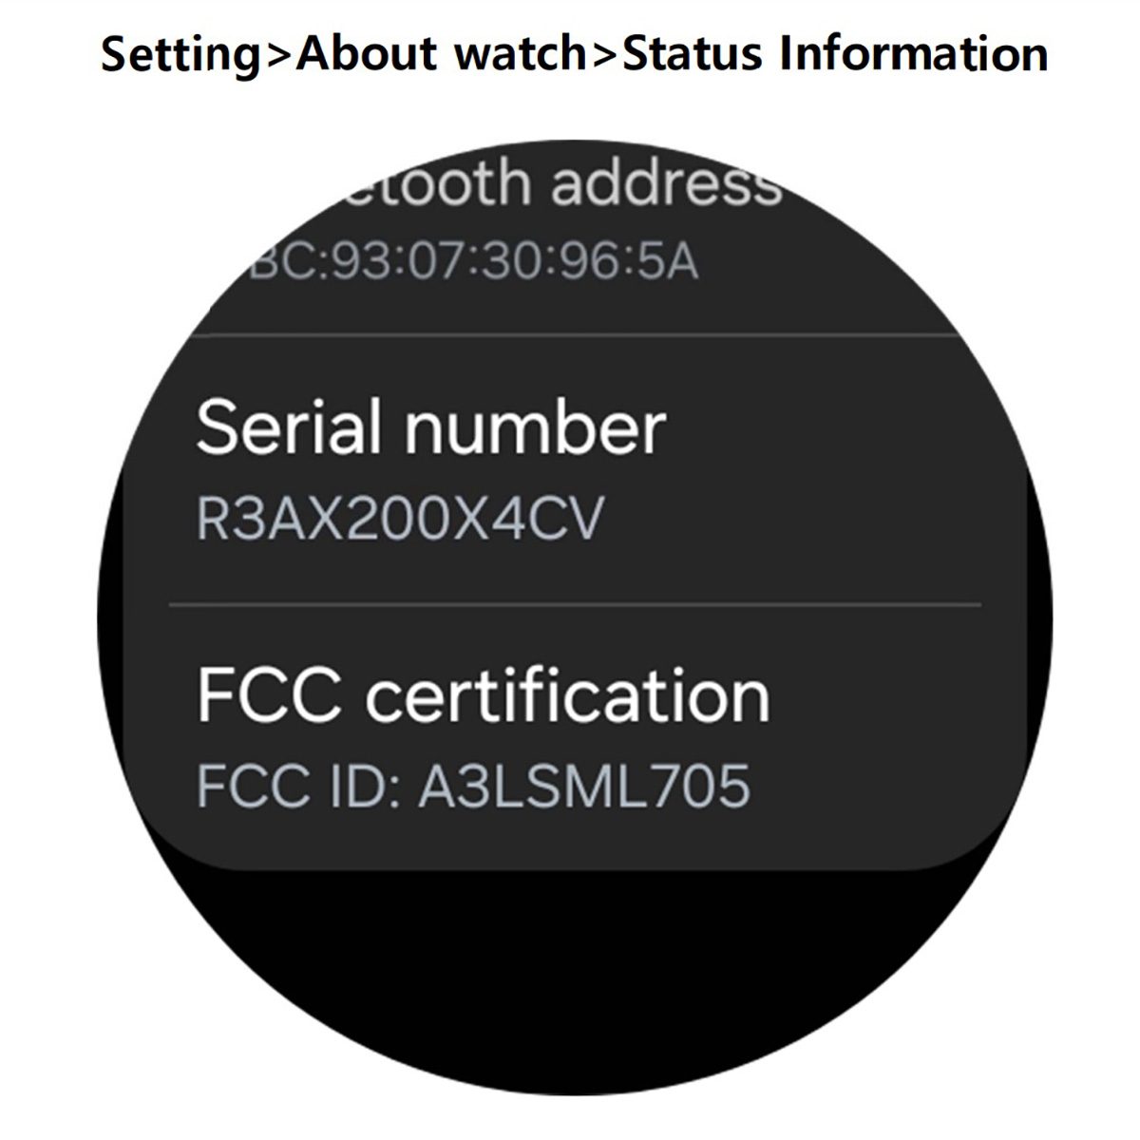The height and width of the screenshot is (1140, 1140).
Task: Click "Status Information" in the breadcrumb title
Action: [834, 53]
